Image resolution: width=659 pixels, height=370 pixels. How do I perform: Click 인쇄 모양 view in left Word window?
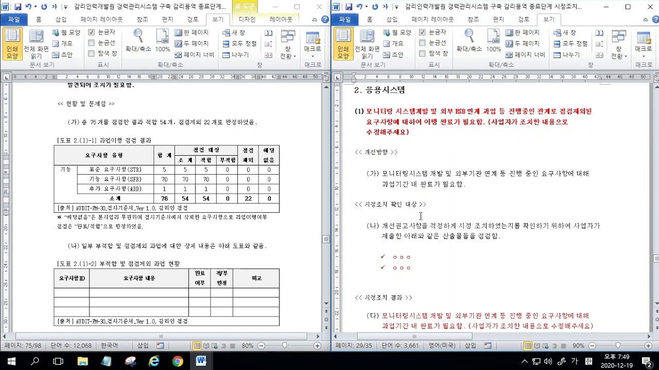click(12, 44)
